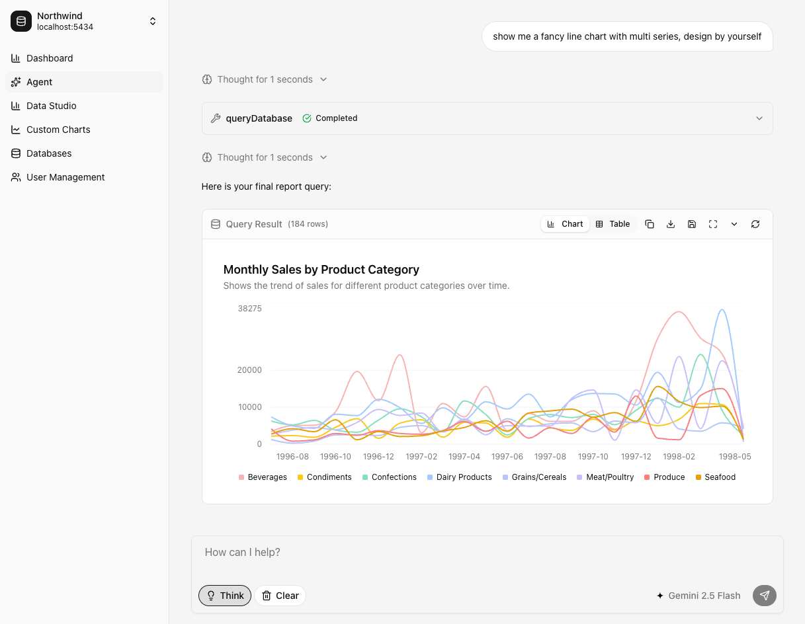805x624 pixels.
Task: Refresh the query result
Action: (755, 224)
